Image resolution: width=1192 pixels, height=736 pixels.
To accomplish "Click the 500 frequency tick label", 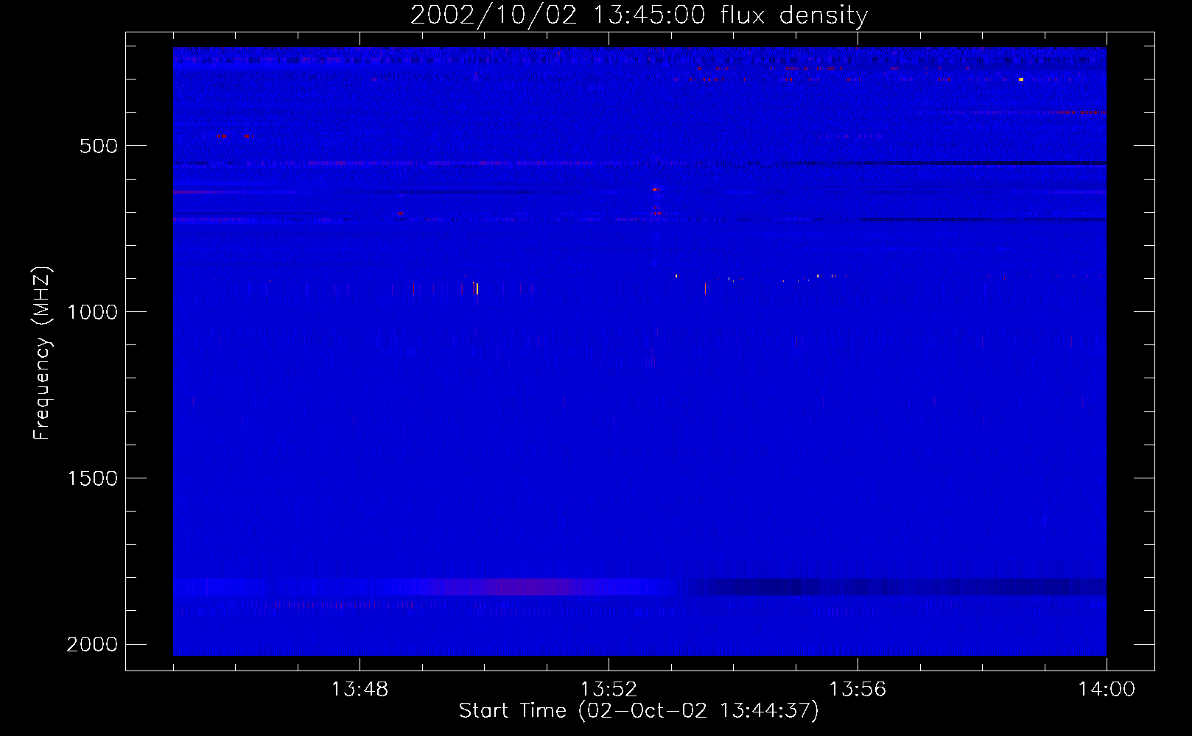I will pos(99,146).
